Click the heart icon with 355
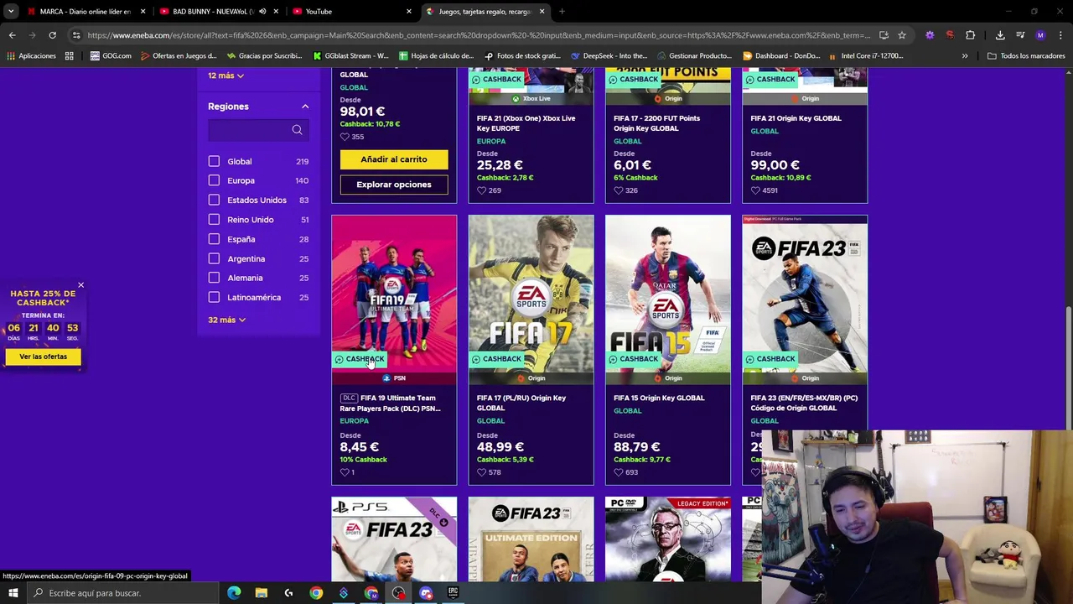Screen dimensions: 1073x604 pyautogui.click(x=345, y=137)
